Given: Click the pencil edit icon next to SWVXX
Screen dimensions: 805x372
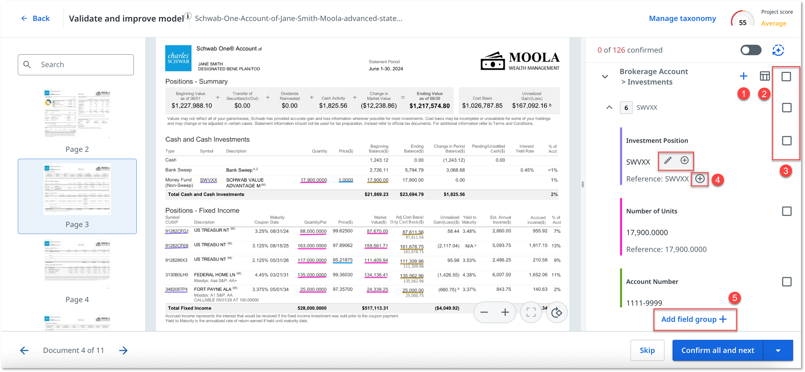Looking at the screenshot, I should [x=668, y=160].
